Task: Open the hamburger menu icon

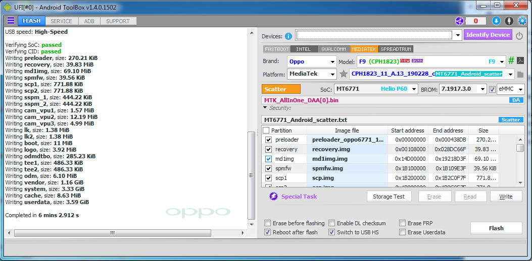Action: click(x=11, y=21)
